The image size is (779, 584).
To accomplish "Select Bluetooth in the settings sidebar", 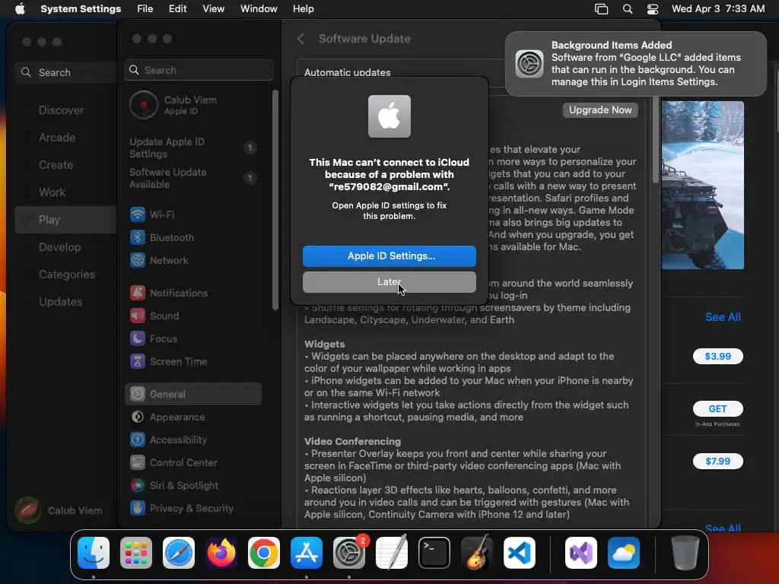I will [x=193, y=237].
